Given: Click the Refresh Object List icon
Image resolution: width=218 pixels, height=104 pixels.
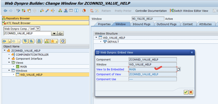Looking at the screenshot, I should pyautogui.click(x=63, y=41).
